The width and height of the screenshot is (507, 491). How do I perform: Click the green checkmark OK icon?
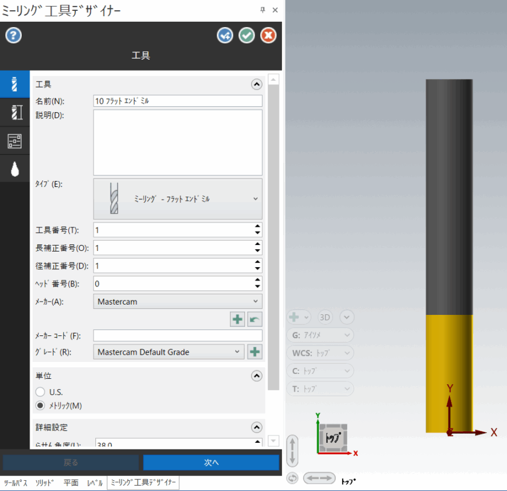tap(246, 36)
